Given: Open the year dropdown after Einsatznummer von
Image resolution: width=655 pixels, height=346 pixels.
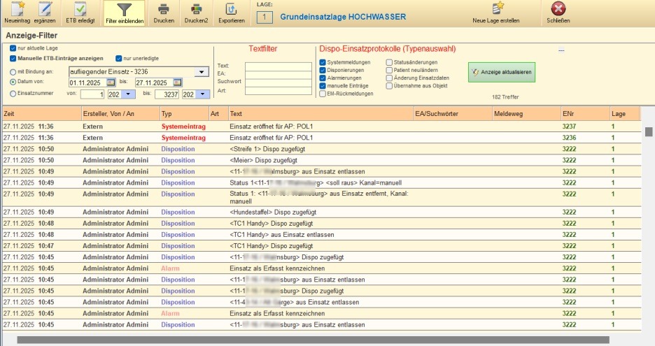Looking at the screenshot, I should (129, 94).
